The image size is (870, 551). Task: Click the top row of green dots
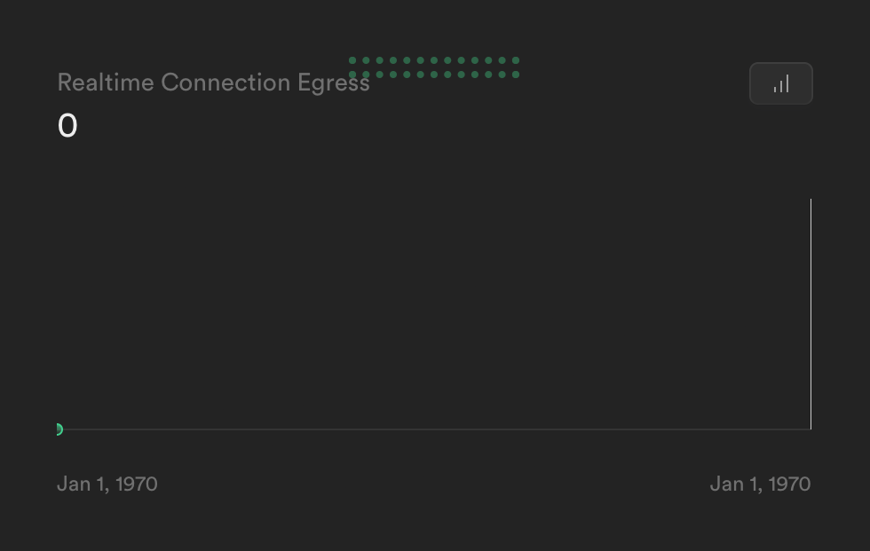point(433,60)
